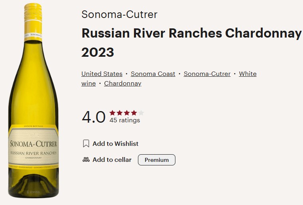This screenshot has width=303, height=205.
Task: Click the second red rating star
Action: 120,113
